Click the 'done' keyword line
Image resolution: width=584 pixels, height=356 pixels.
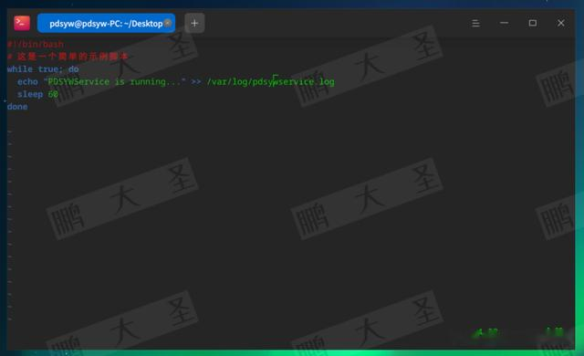(x=17, y=107)
